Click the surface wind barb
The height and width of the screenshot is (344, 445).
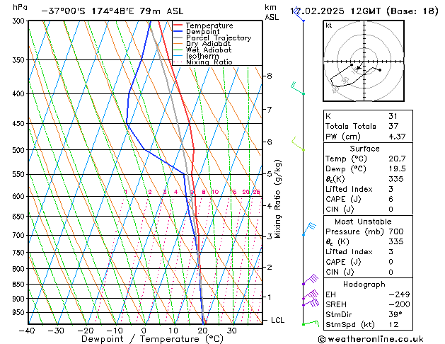[311, 323]
